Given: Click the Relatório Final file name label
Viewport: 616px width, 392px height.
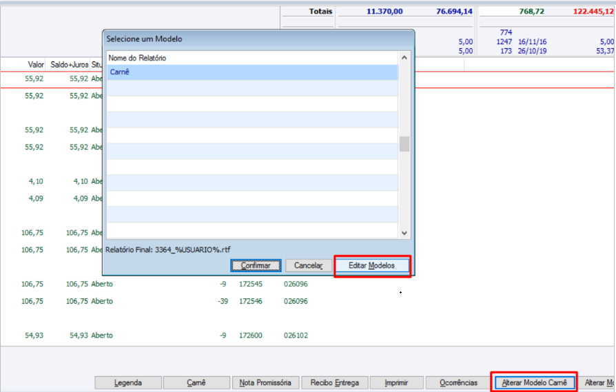Looking at the screenshot, I should pyautogui.click(x=167, y=250).
